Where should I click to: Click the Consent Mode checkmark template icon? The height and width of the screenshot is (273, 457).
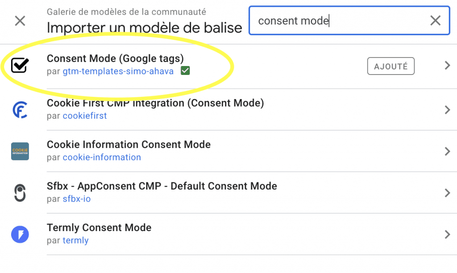[x=20, y=66]
